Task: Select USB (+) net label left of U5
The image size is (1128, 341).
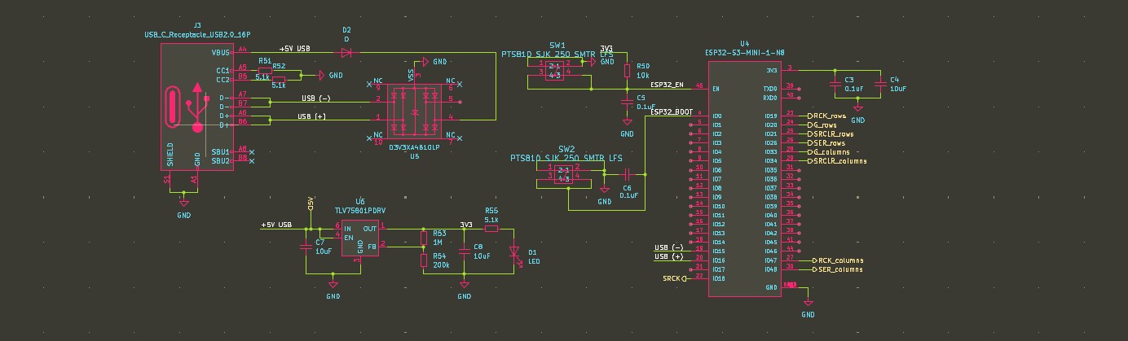Action: [x=311, y=116]
